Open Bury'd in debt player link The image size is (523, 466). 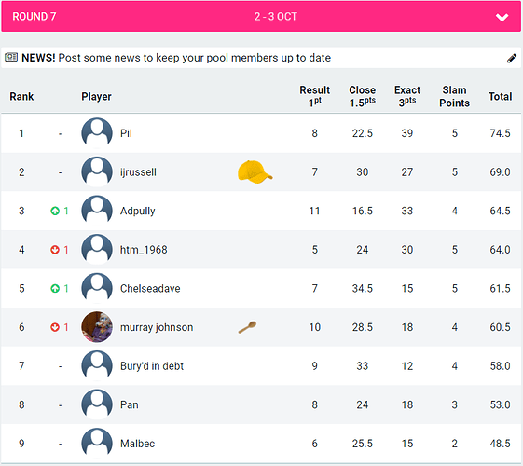152,366
